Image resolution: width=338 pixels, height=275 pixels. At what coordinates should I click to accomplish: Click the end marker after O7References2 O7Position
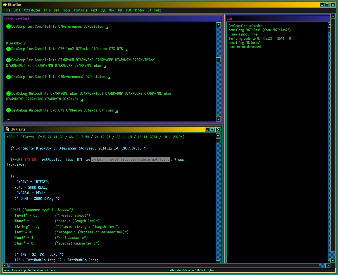coord(109,78)
